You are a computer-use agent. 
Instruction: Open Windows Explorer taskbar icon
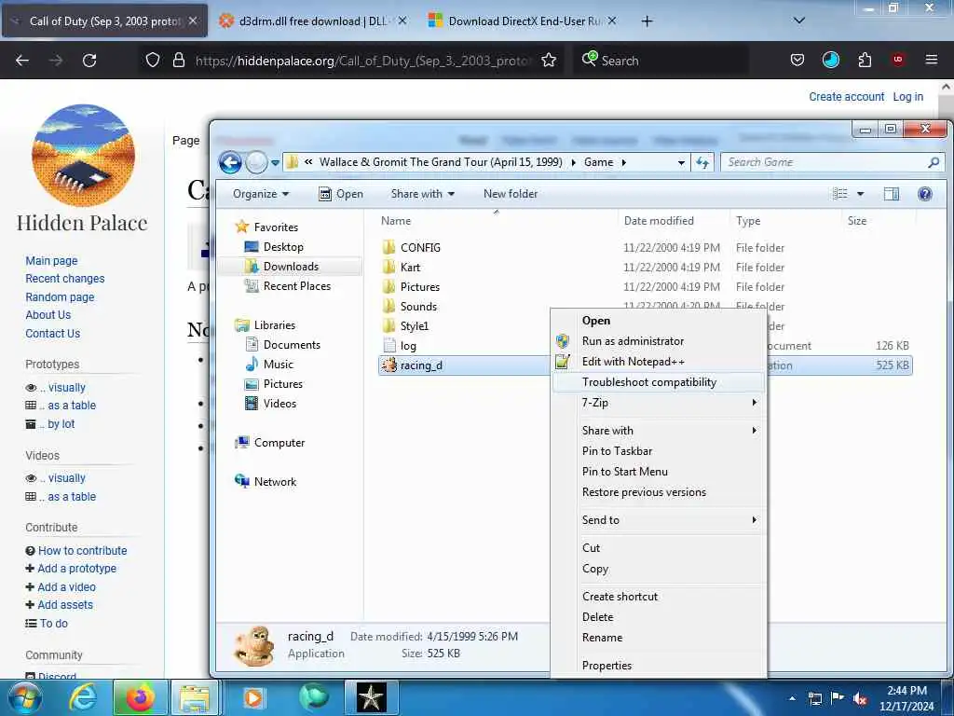point(195,697)
